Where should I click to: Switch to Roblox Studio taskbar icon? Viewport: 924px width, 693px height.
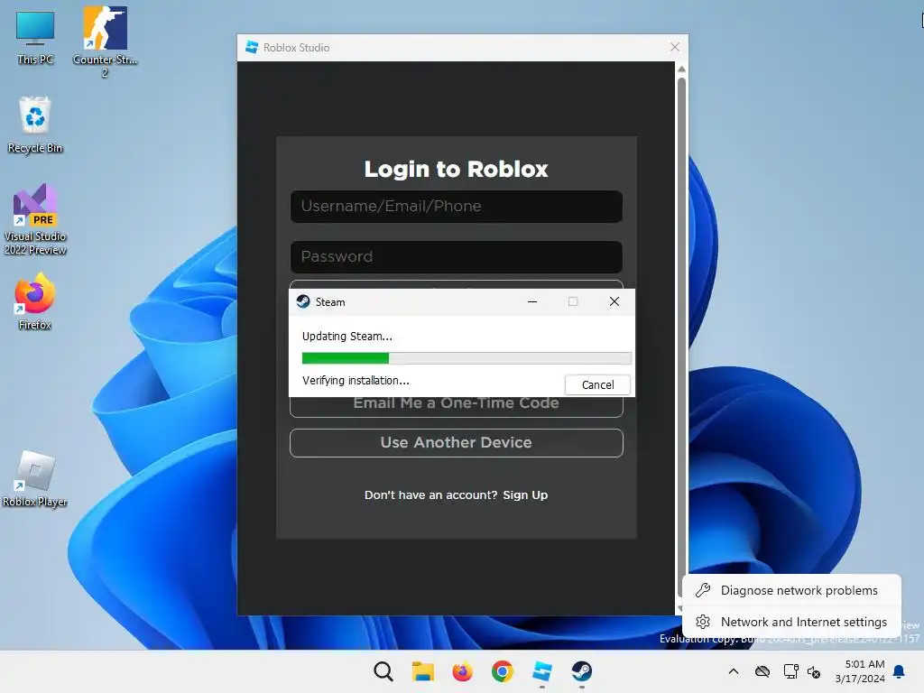pyautogui.click(x=542, y=671)
